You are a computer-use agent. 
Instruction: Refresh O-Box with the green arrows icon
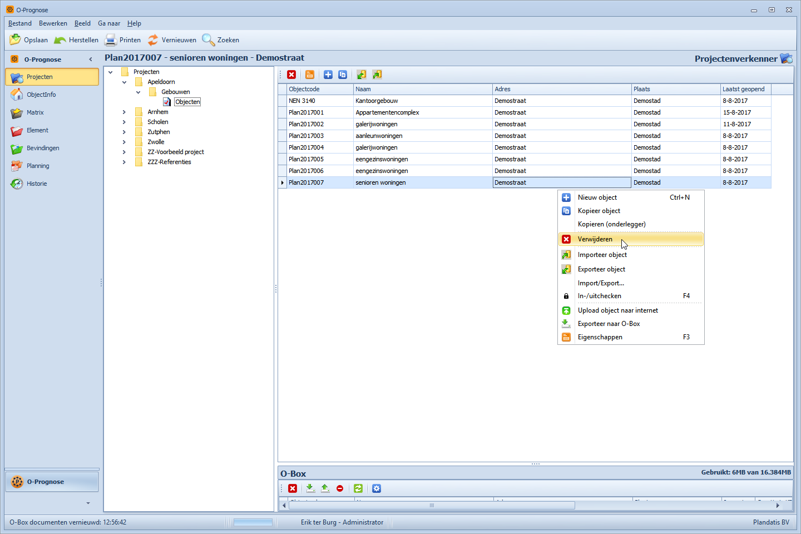pos(358,488)
